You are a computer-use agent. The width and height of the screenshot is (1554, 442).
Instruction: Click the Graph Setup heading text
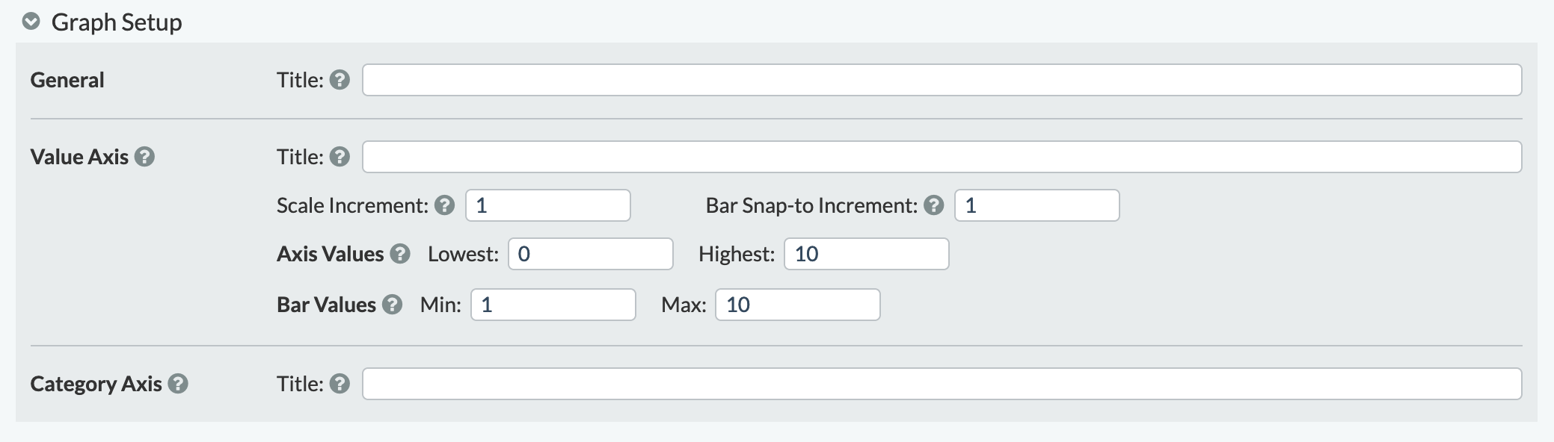(x=117, y=22)
